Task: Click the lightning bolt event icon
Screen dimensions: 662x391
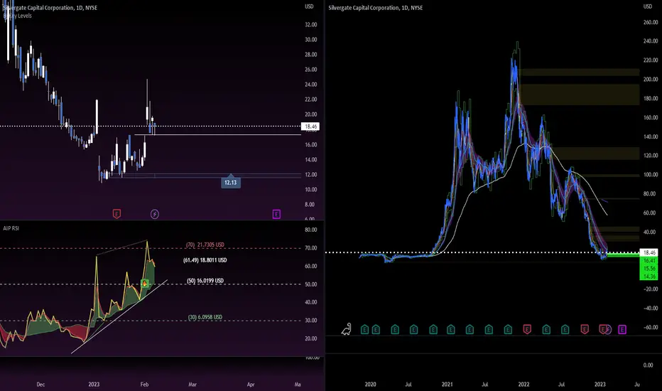Action: tap(155, 214)
